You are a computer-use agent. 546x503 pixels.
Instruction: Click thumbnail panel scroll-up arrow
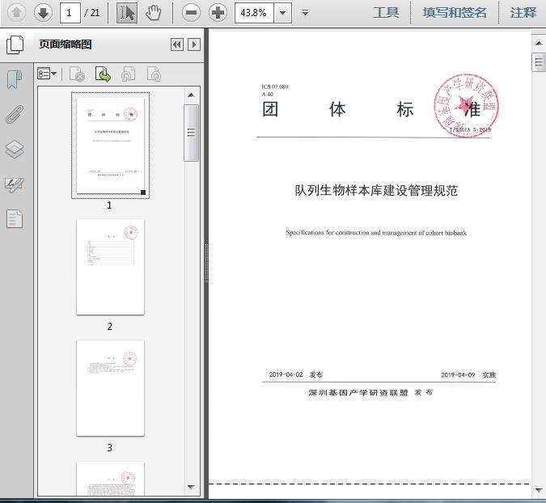[191, 95]
